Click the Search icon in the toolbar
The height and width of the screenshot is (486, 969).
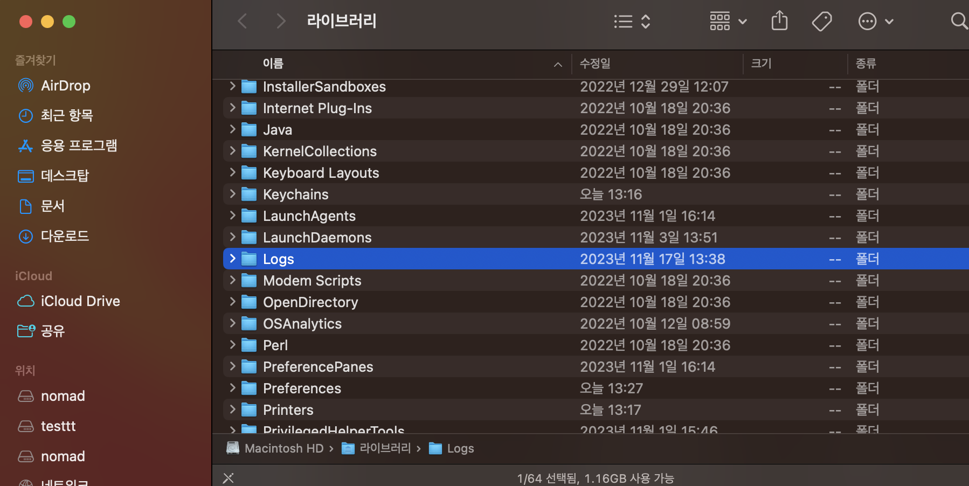(x=959, y=21)
